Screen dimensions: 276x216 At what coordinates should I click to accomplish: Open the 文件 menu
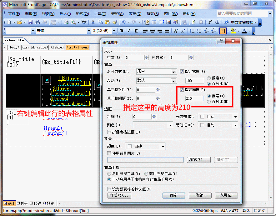14,14
